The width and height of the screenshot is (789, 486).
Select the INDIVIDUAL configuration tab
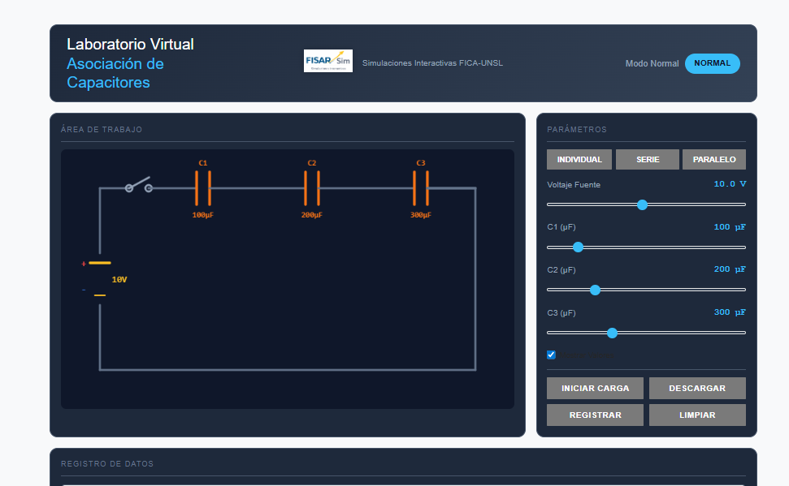579,160
